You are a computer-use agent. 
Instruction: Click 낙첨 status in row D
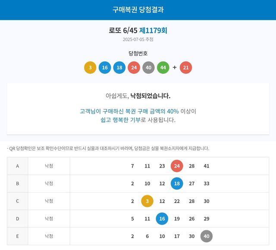[49, 218]
